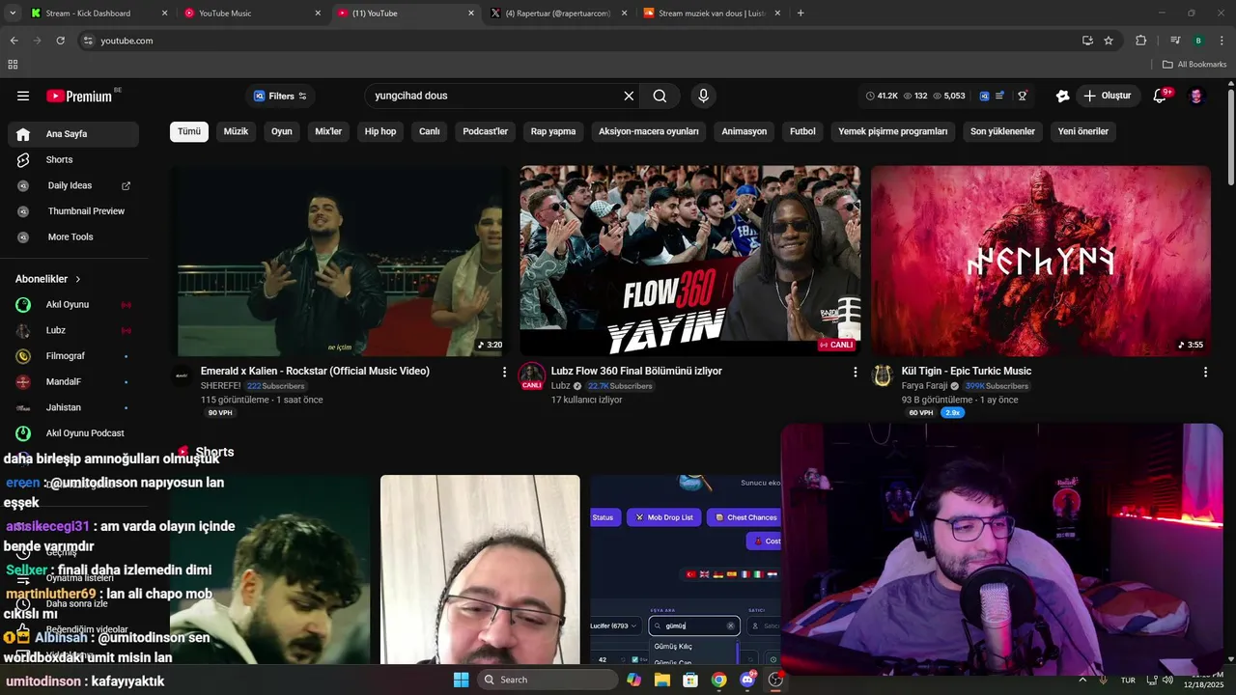This screenshot has height=695, width=1236.
Task: Open the vidIQ Filters button
Action: pos(280,96)
